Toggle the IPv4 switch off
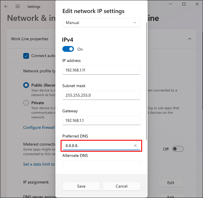This screenshot has width=203, height=198. coord(68,49)
